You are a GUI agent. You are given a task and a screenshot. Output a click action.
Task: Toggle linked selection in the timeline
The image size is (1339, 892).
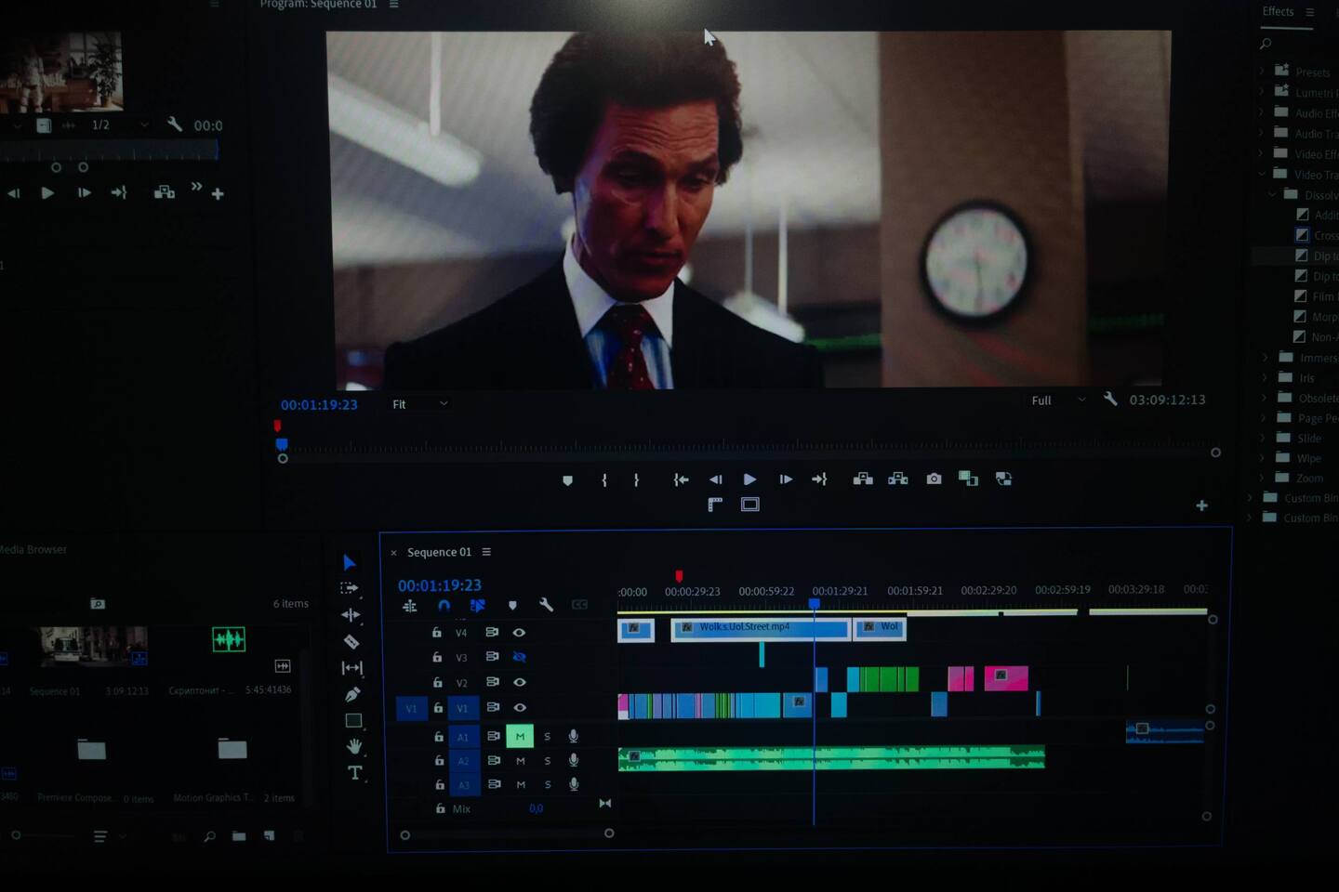tap(478, 605)
